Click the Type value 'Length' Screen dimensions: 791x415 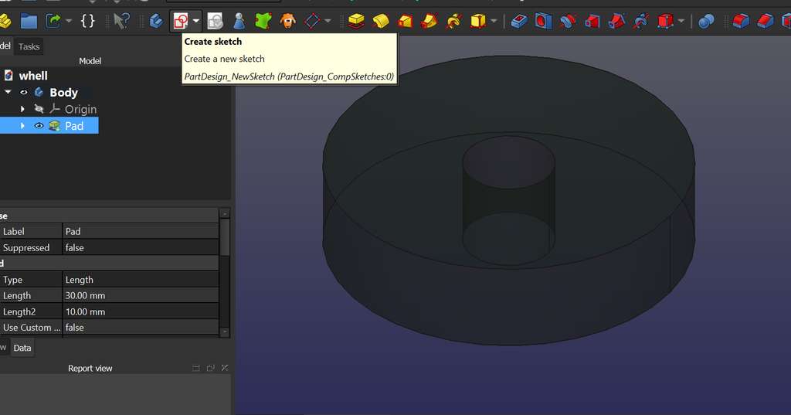(x=141, y=280)
